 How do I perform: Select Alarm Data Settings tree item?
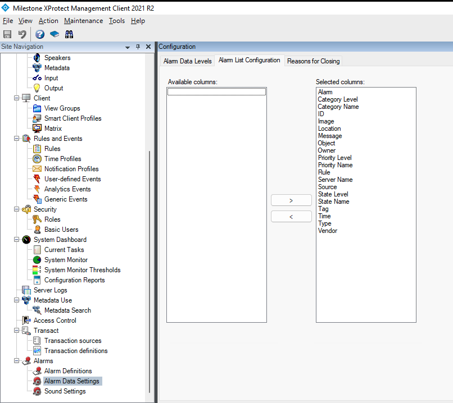pyautogui.click(x=71, y=381)
